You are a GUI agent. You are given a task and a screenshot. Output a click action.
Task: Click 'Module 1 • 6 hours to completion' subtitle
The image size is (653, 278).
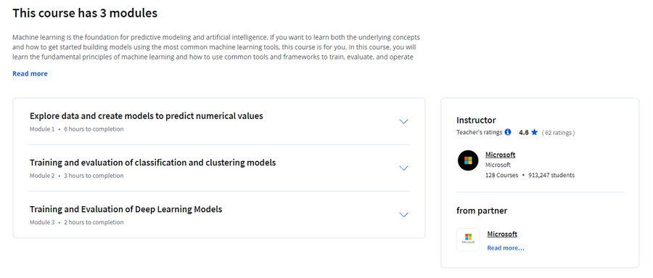coord(77,129)
